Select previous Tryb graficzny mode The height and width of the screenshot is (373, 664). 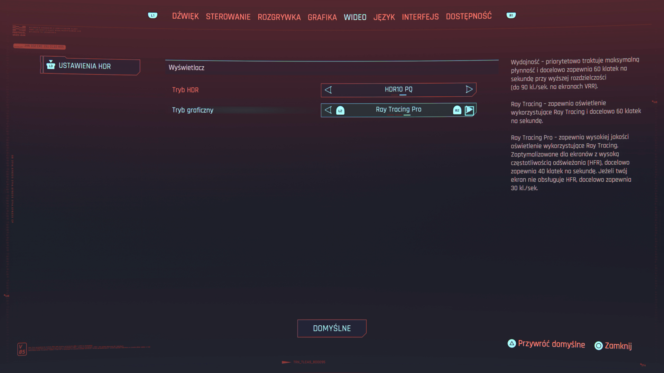tap(328, 110)
